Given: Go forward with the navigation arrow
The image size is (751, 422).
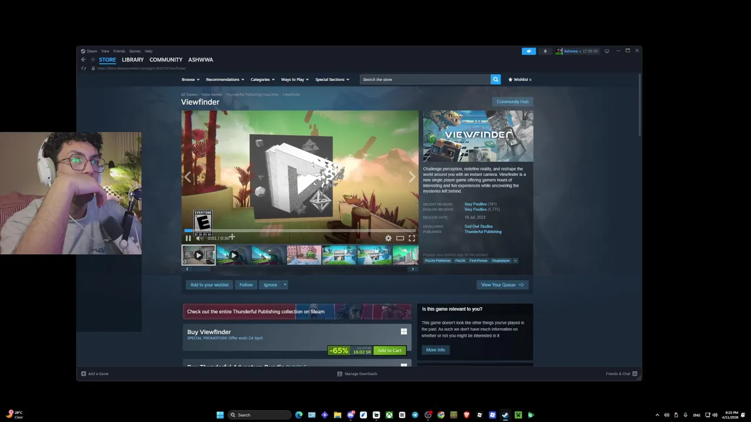Looking at the screenshot, I should [93, 60].
